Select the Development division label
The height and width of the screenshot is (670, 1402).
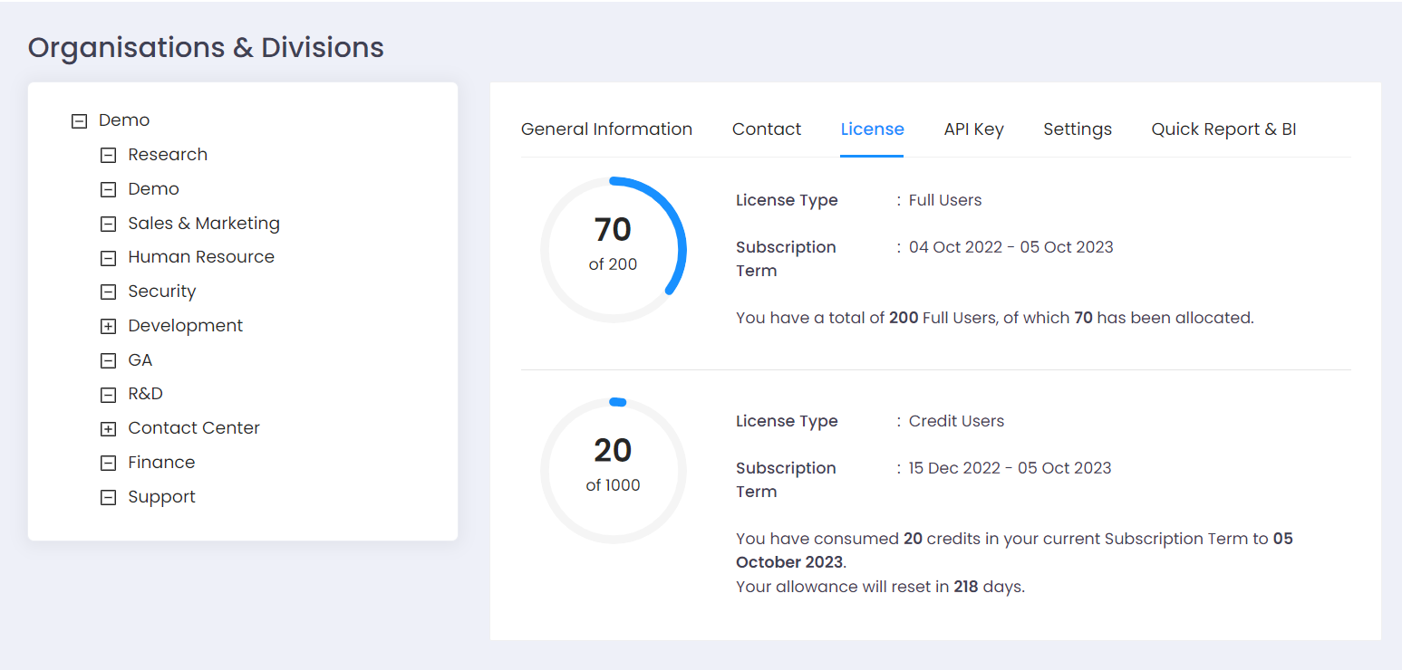tap(186, 326)
